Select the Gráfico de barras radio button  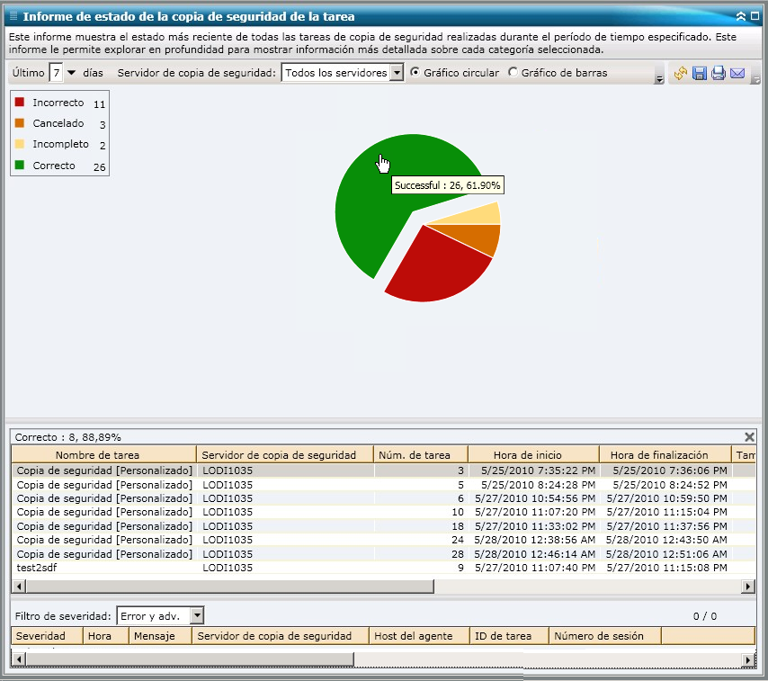coord(513,72)
